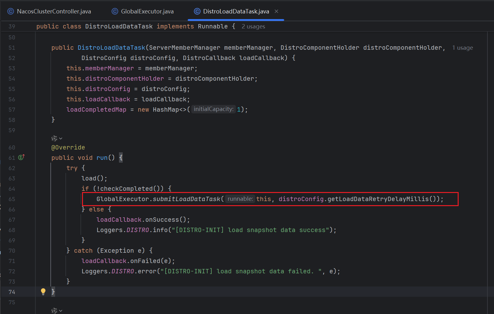The image size is (494, 314).
Task: Click the "initialCapacity:" inlay hint
Action: (x=214, y=109)
